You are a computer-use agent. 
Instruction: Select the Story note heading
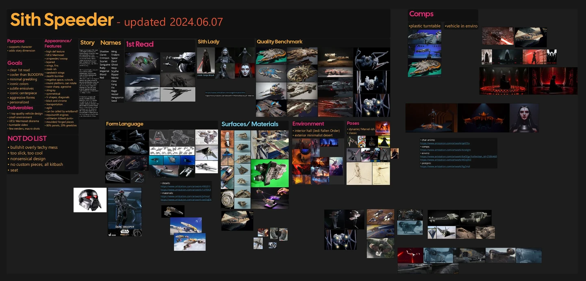(x=87, y=43)
